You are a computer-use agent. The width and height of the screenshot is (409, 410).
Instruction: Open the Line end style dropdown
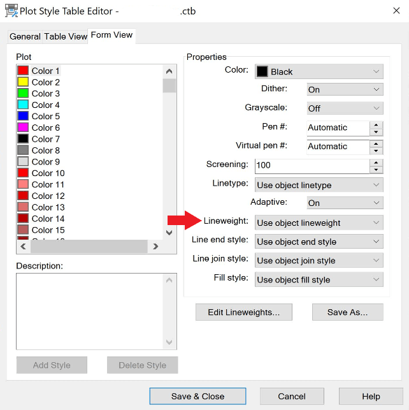319,242
